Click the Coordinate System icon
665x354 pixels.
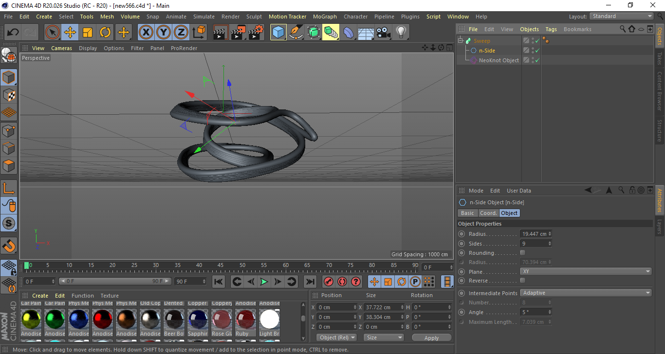[x=199, y=33]
